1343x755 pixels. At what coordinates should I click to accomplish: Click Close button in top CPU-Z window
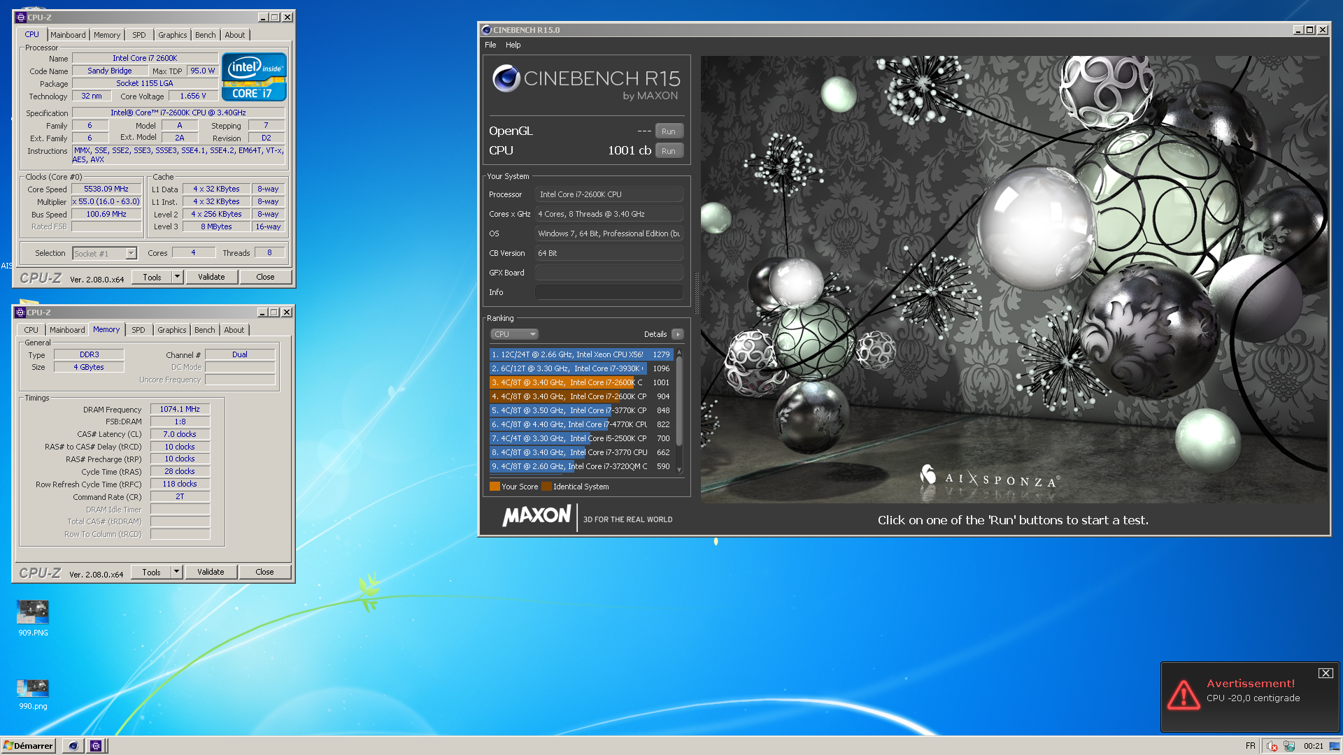coord(266,277)
